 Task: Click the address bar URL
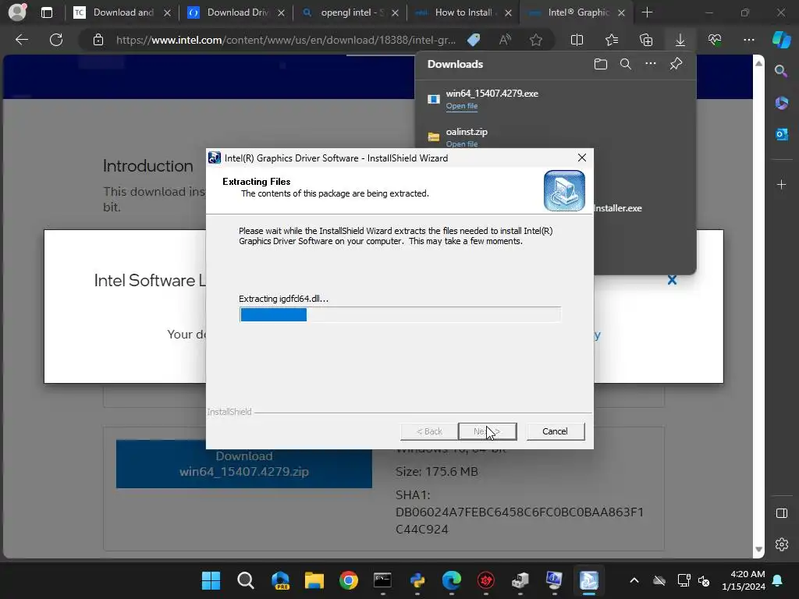pyautogui.click(x=286, y=40)
